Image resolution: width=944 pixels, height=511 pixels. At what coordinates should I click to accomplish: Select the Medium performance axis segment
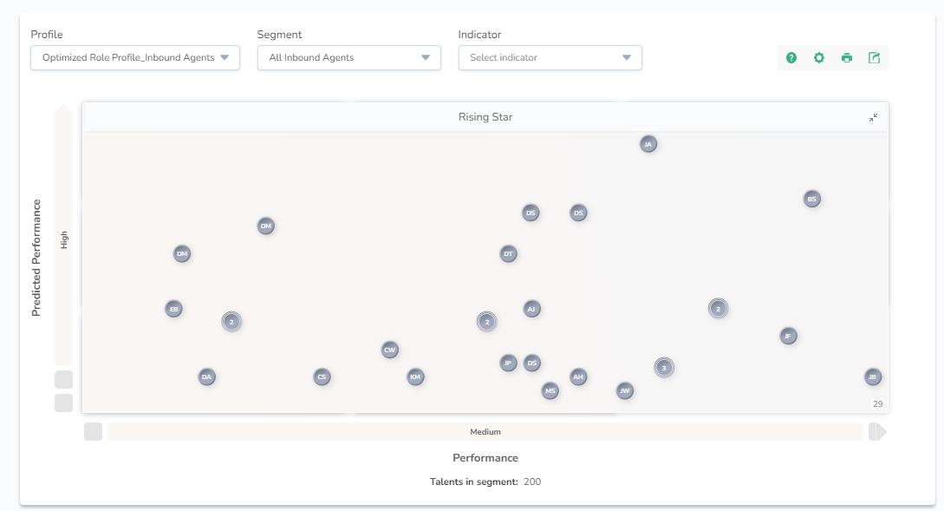(485, 431)
